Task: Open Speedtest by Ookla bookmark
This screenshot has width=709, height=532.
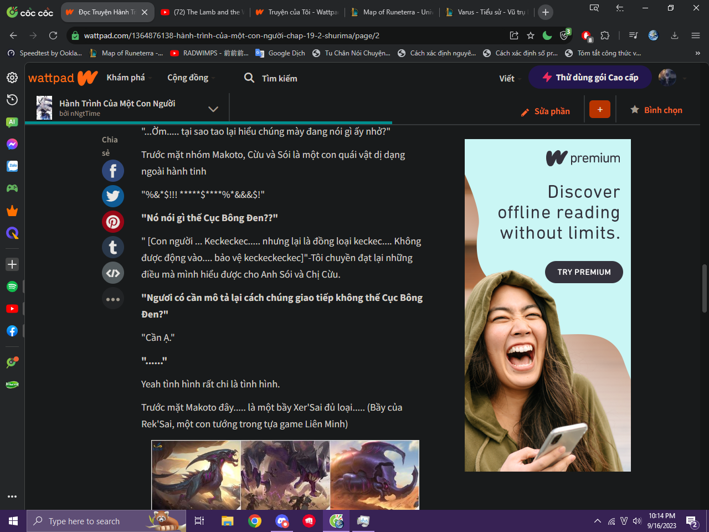Action: [x=44, y=53]
